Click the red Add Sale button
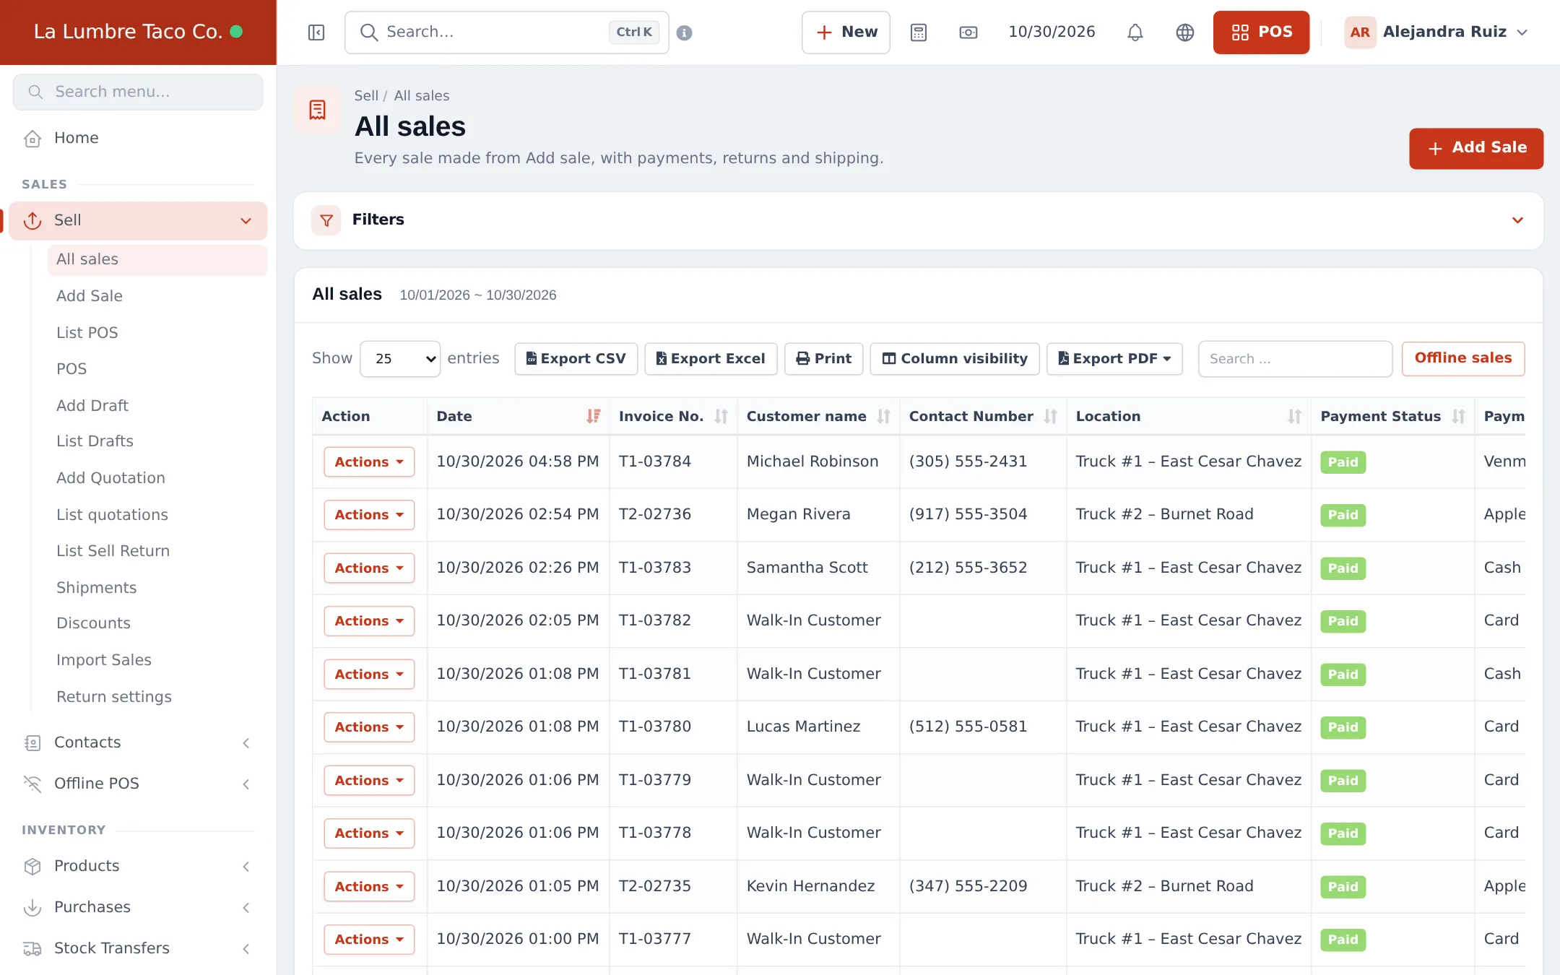This screenshot has height=975, width=1560. [1476, 148]
